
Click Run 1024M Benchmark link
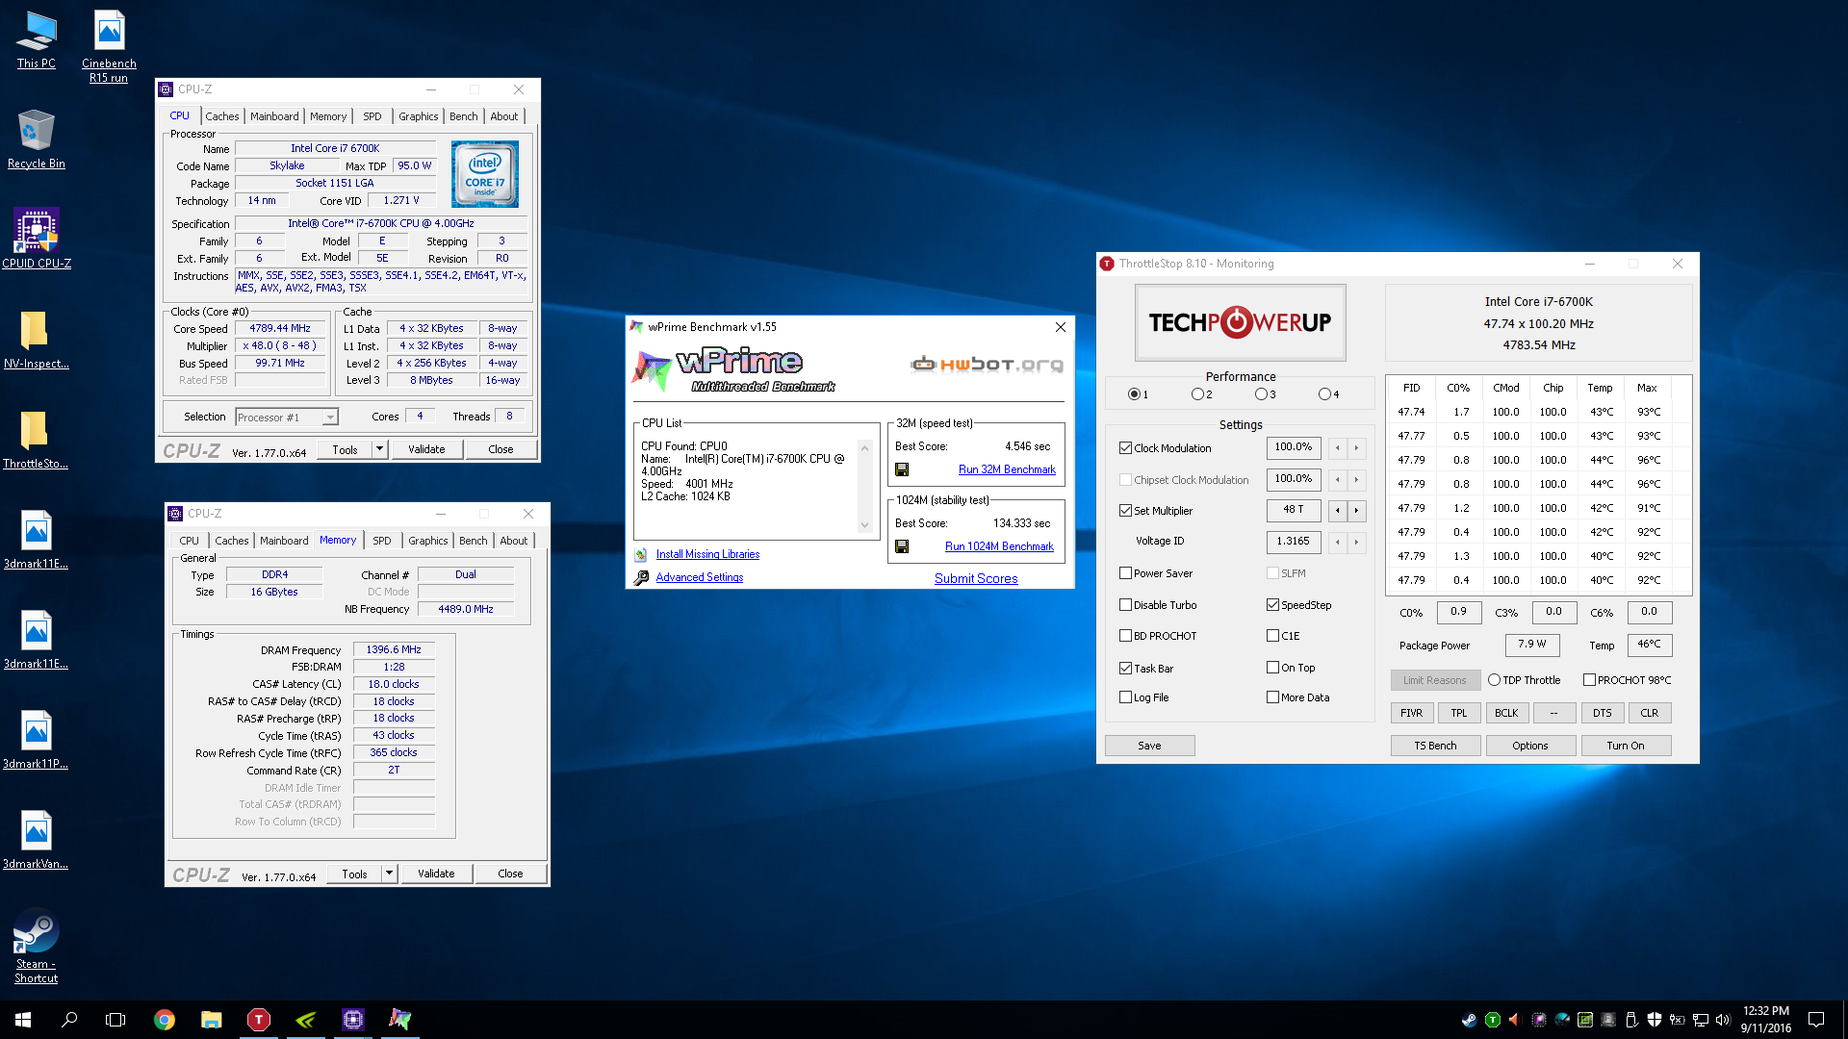coord(999,546)
